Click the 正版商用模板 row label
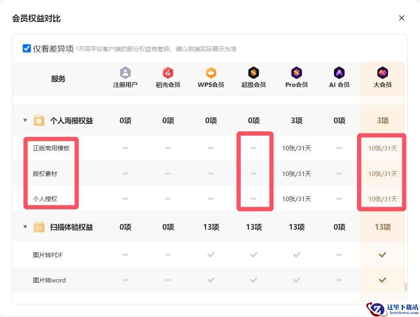 coord(51,148)
